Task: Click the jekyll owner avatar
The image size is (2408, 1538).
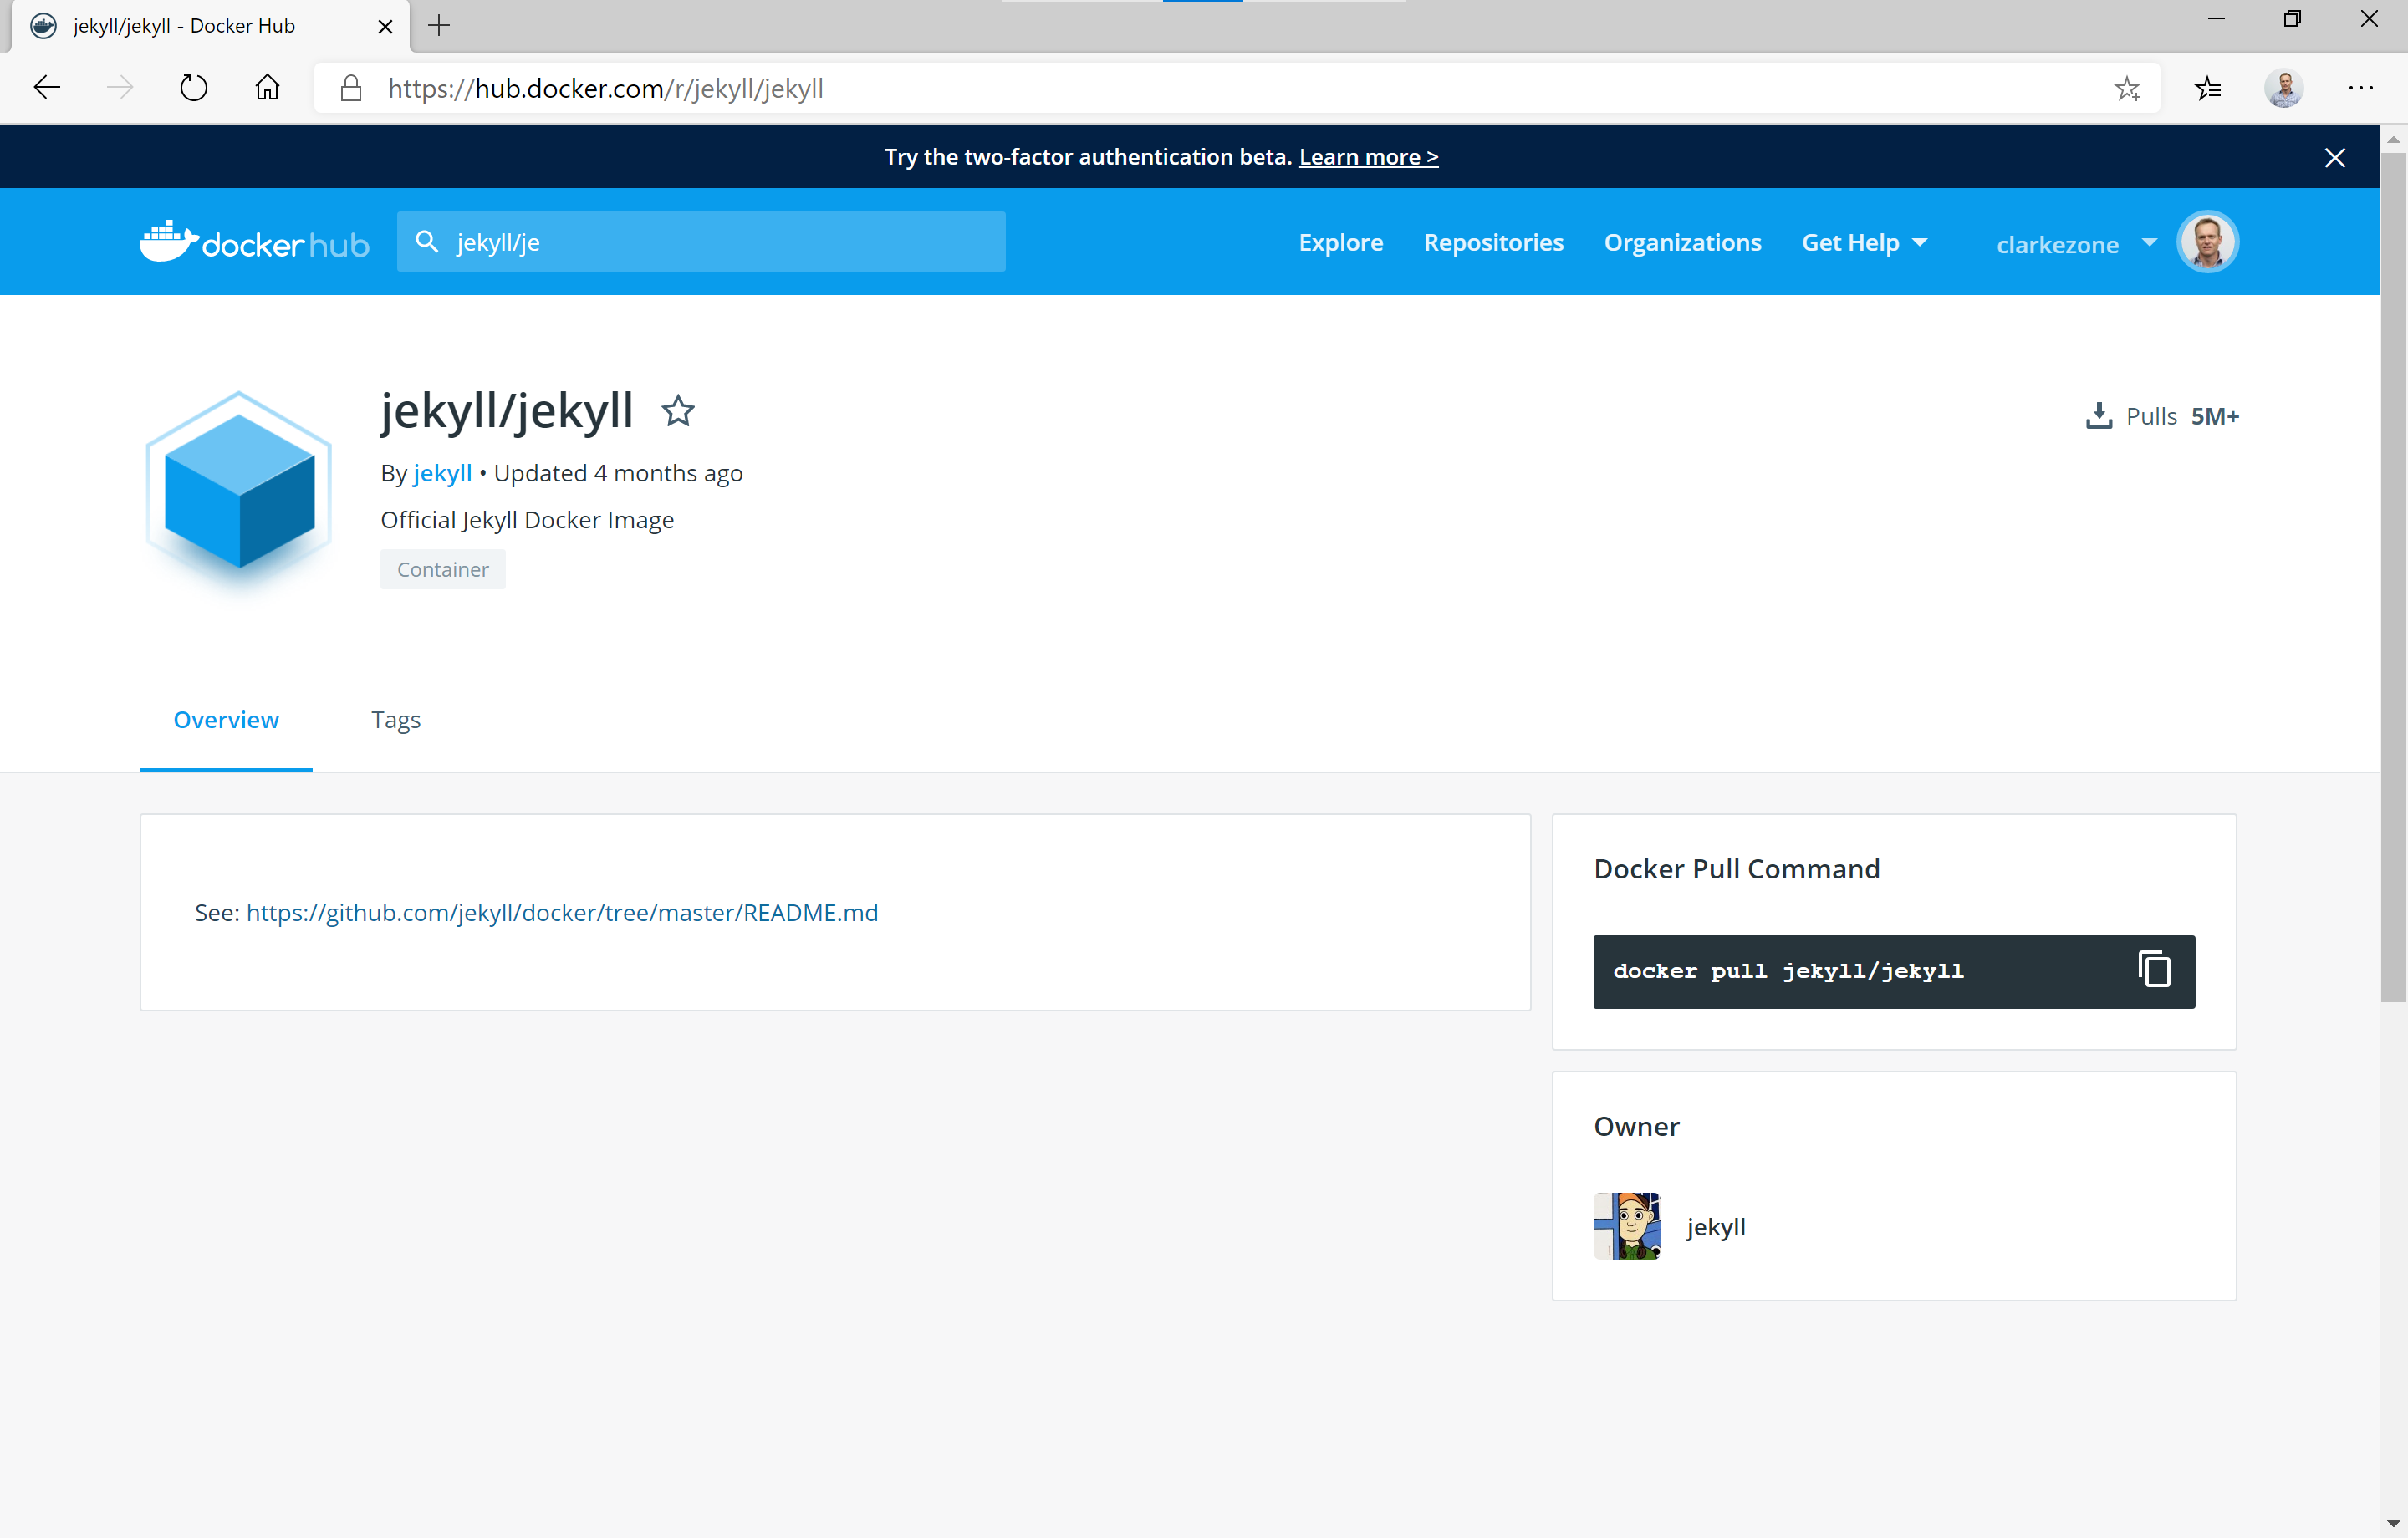Action: click(x=1626, y=1225)
